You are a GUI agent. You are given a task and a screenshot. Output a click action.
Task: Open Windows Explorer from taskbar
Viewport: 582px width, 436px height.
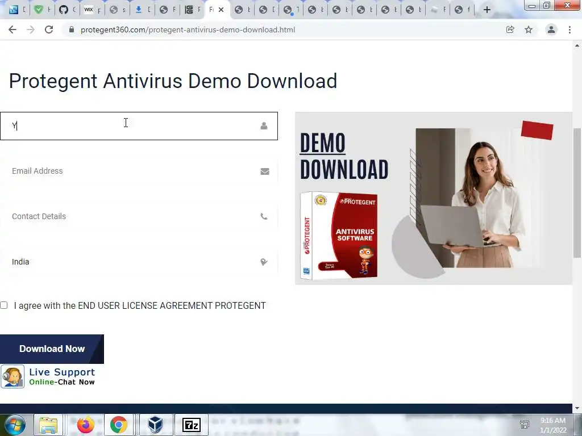pyautogui.click(x=48, y=425)
